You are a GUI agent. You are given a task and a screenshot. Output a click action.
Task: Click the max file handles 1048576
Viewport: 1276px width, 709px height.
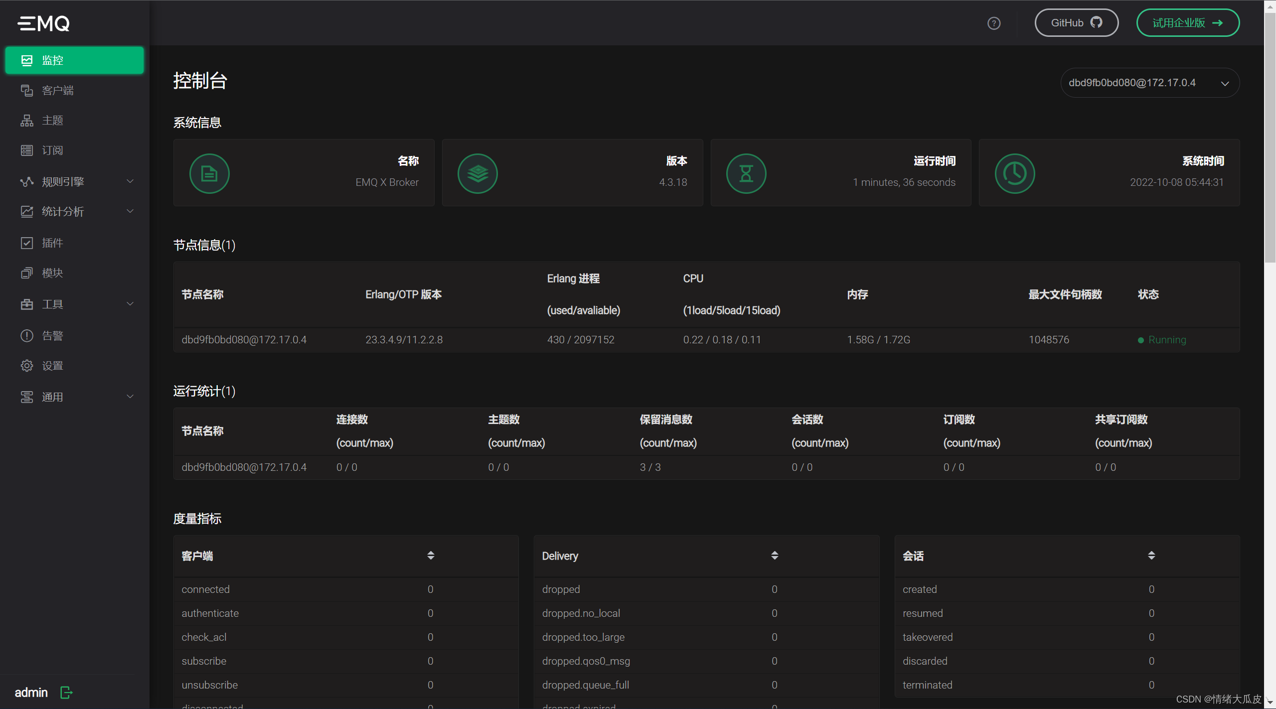tap(1049, 340)
